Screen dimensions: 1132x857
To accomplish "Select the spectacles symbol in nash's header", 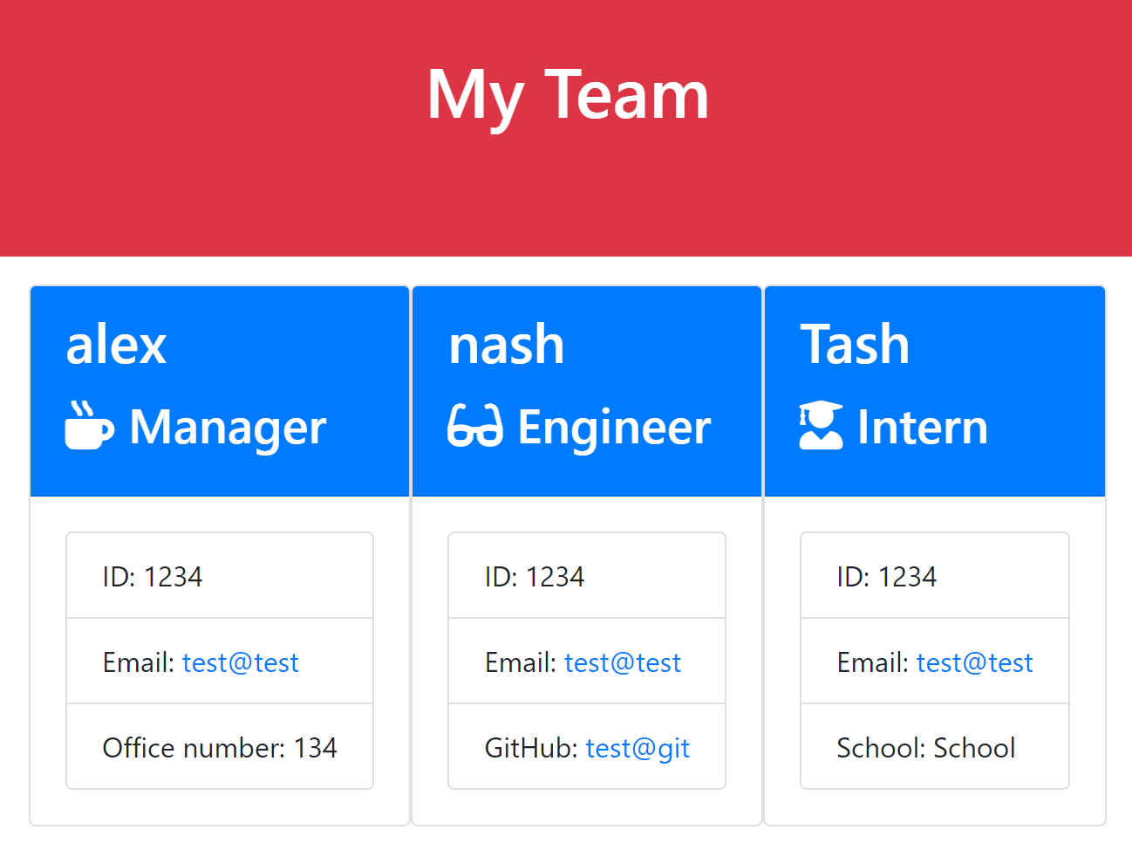I will click(x=475, y=427).
